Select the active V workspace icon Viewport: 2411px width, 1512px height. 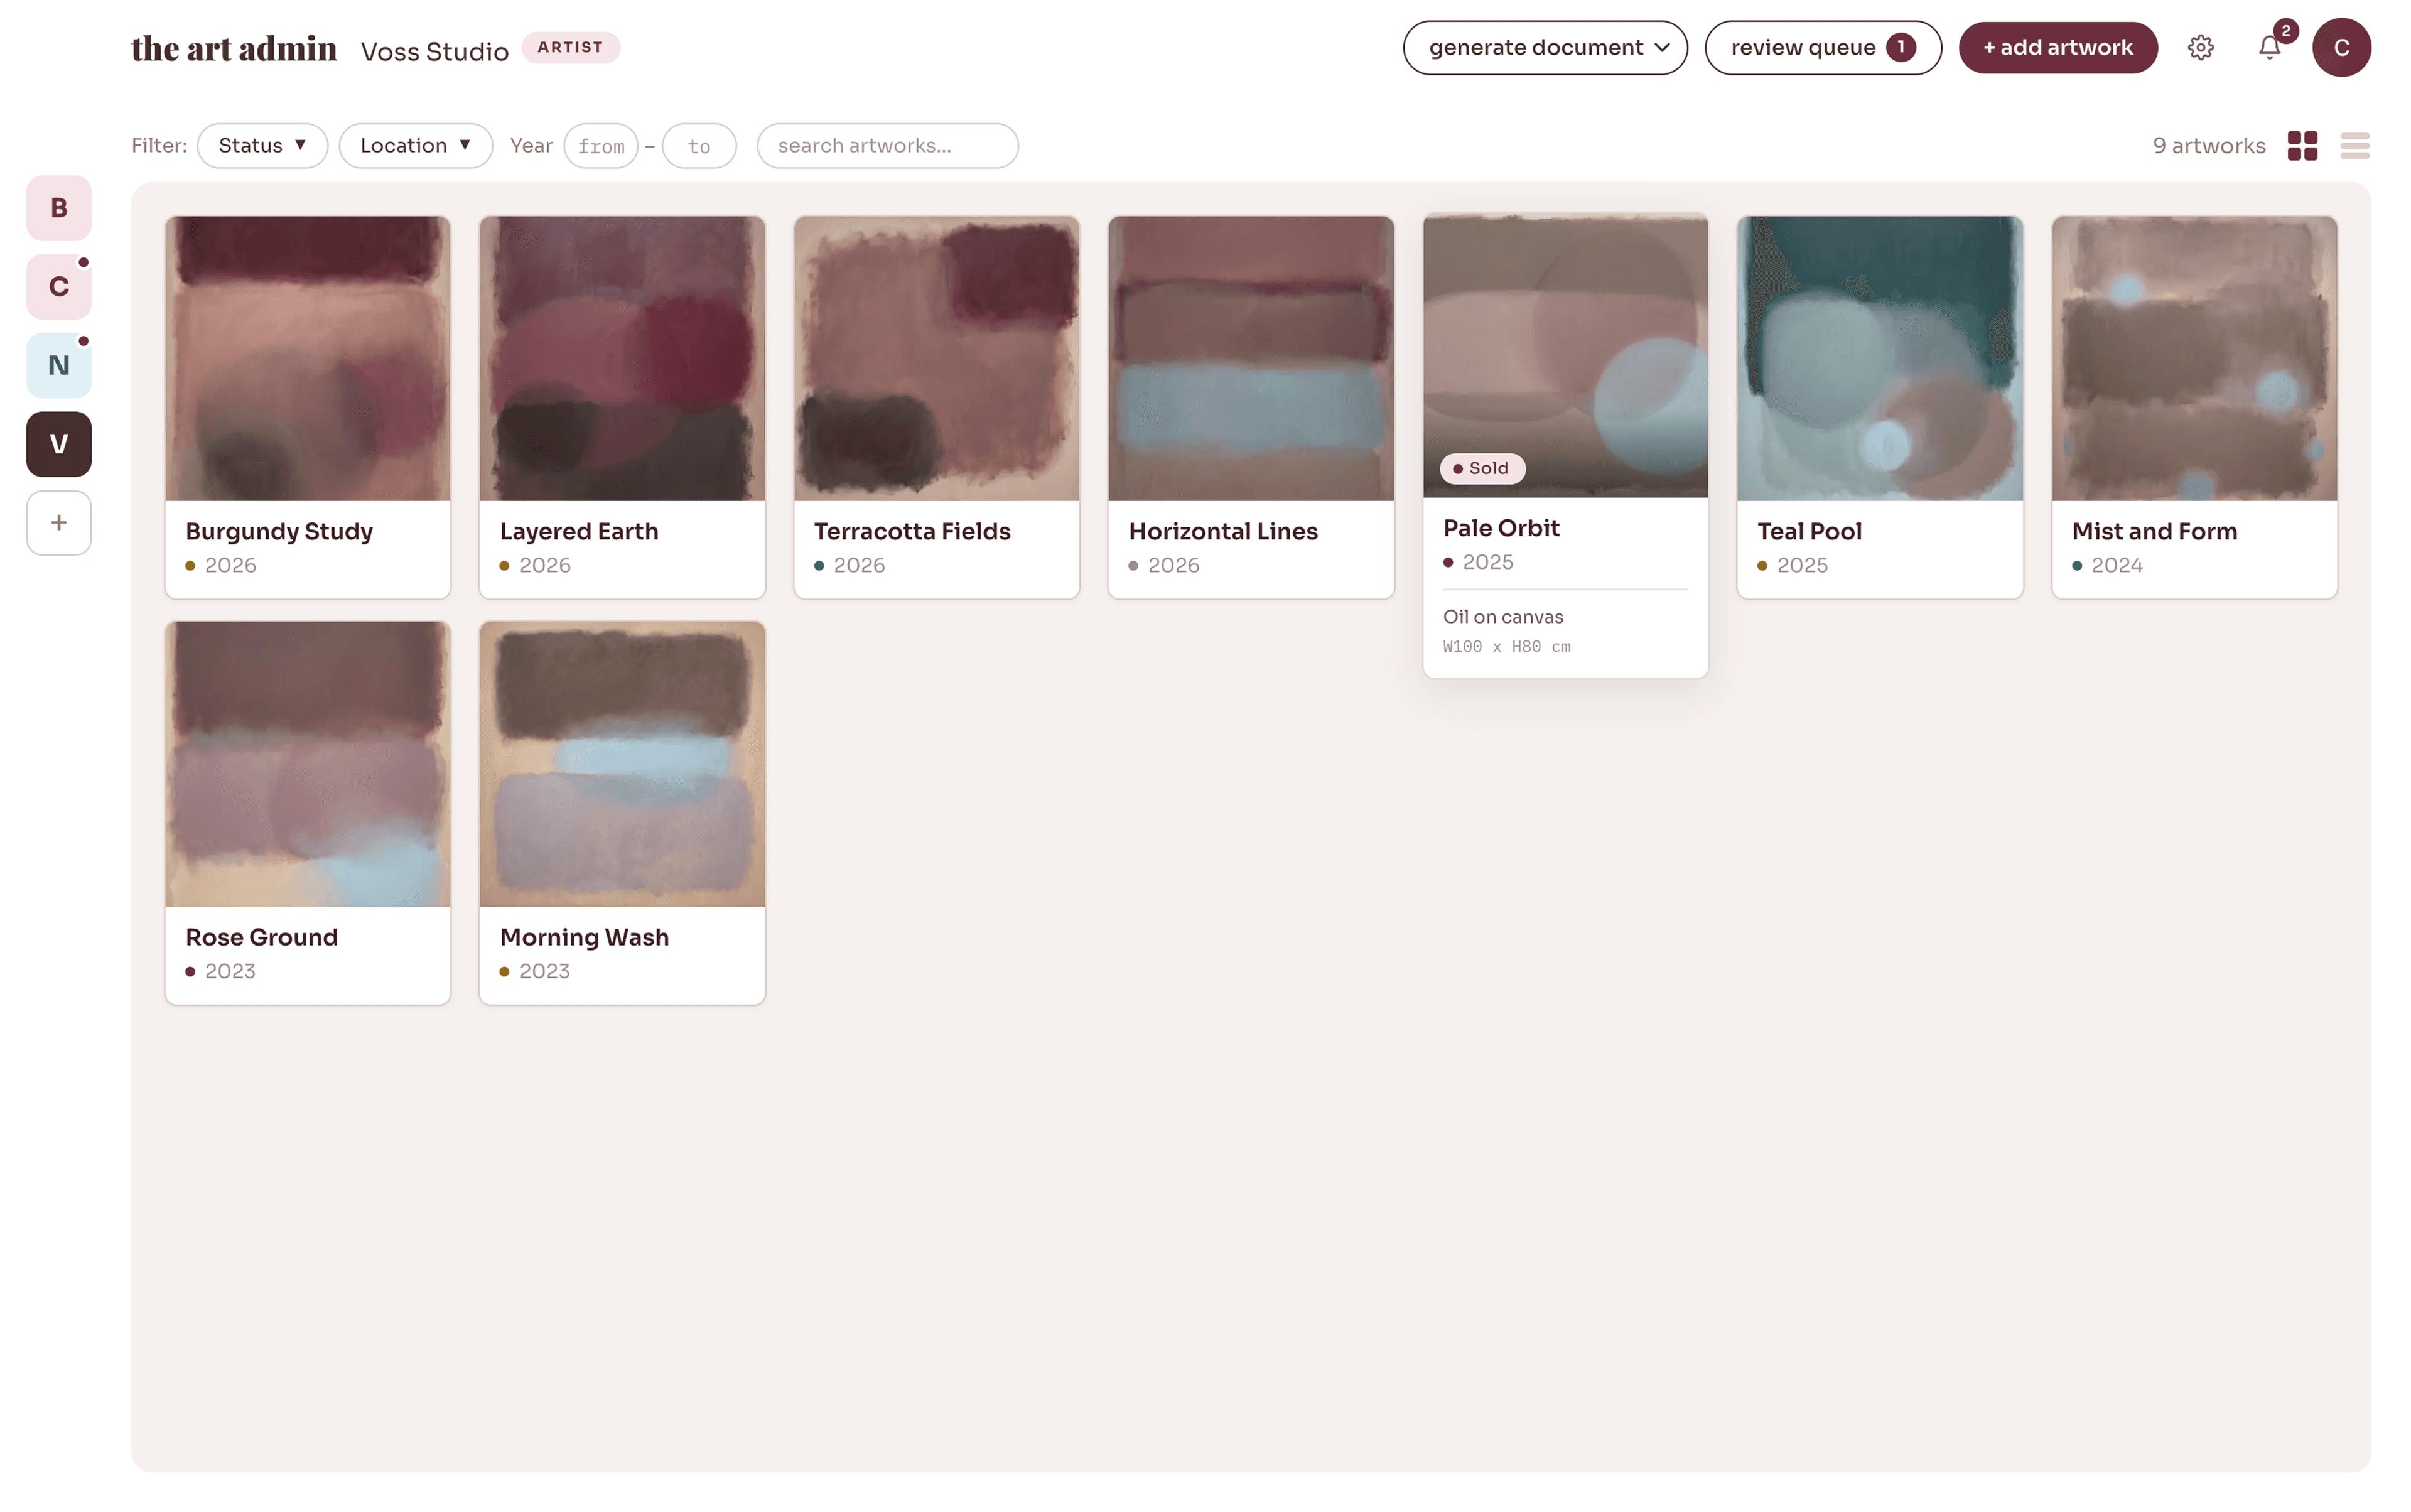(59, 444)
